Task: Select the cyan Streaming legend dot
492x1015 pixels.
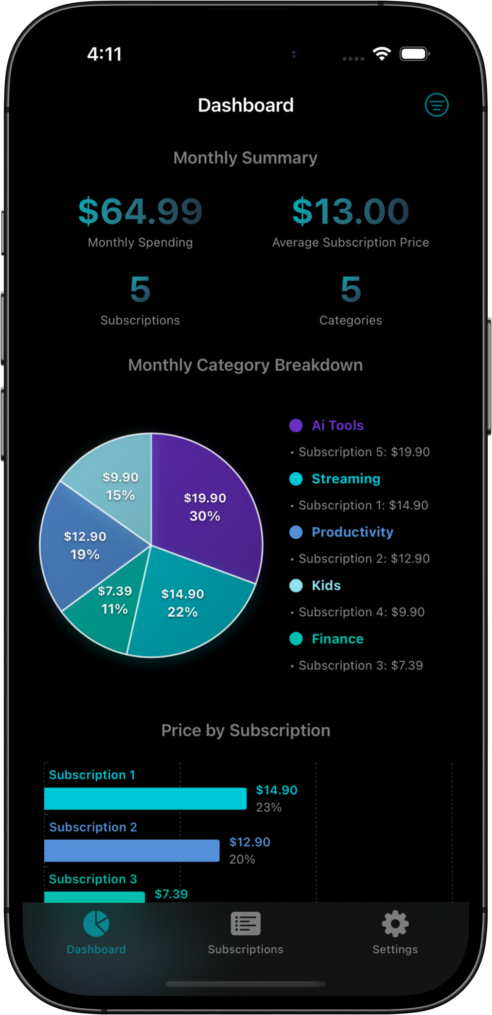Action: (296, 479)
